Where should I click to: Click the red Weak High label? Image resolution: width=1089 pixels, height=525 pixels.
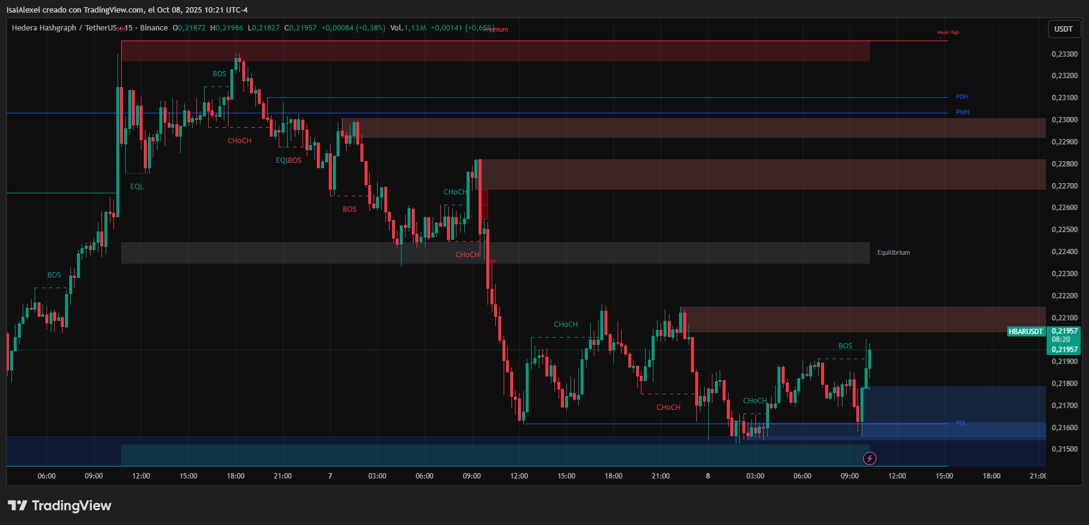(x=948, y=33)
